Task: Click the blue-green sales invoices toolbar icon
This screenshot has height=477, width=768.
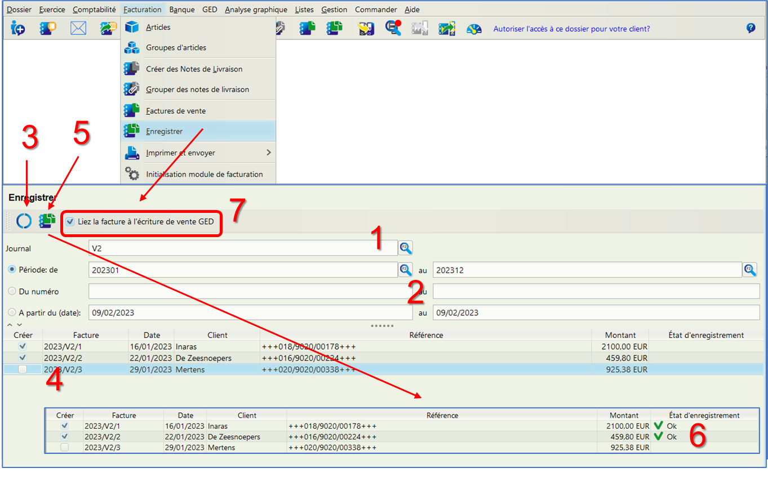Action: point(307,28)
